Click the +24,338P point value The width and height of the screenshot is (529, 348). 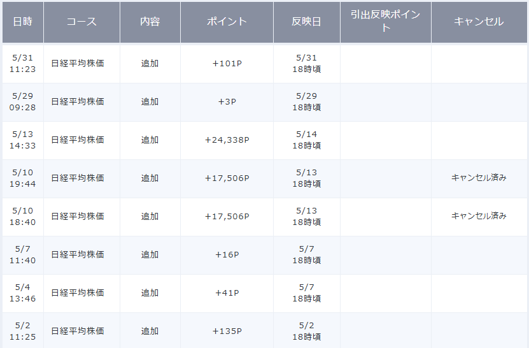pos(227,140)
